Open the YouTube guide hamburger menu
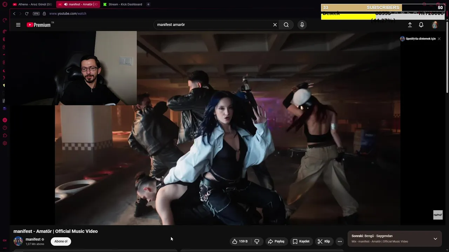This screenshot has height=252, width=449. coord(18,25)
